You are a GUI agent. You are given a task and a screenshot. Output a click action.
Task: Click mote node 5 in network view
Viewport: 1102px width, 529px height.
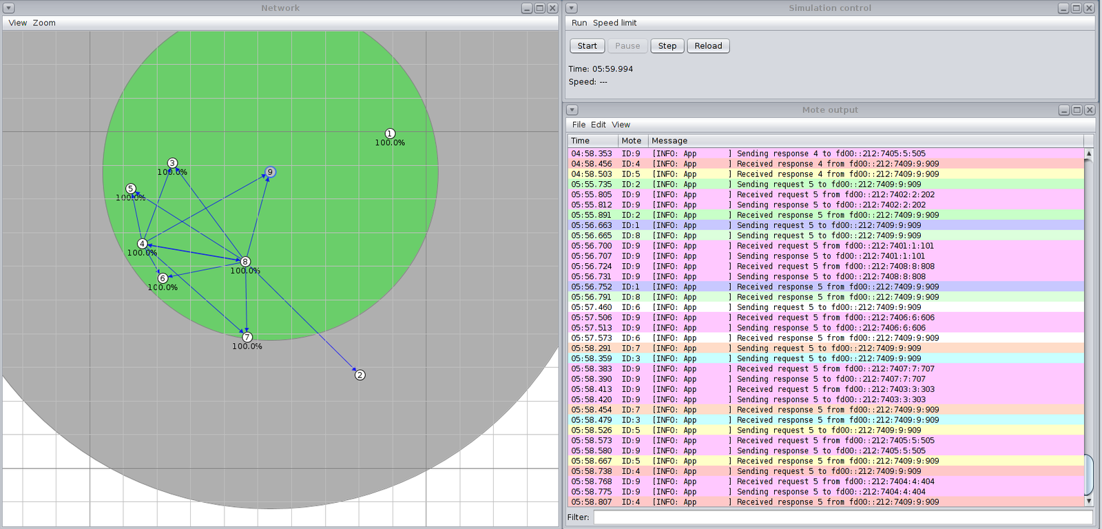[x=131, y=189]
